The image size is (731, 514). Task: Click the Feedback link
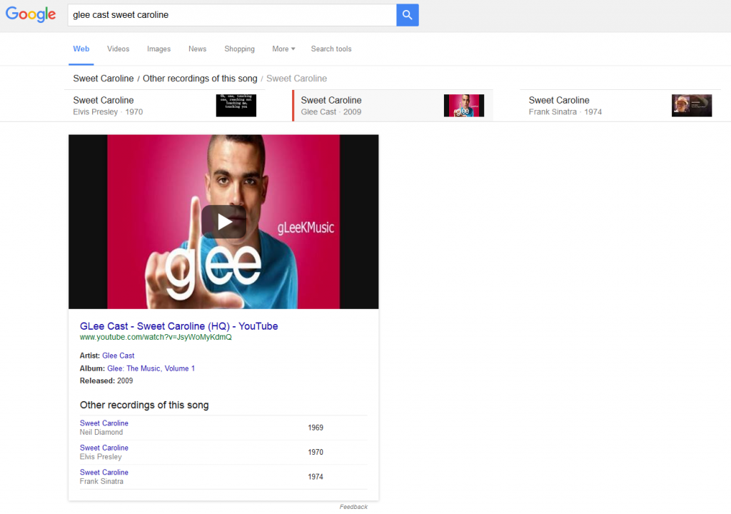point(353,506)
